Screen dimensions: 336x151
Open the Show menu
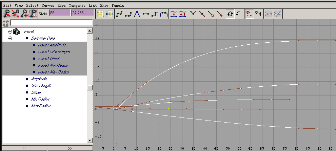[104, 5]
